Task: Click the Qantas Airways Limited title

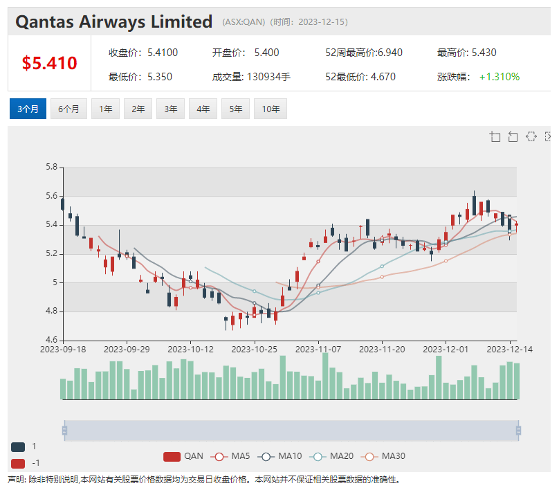Action: point(113,21)
